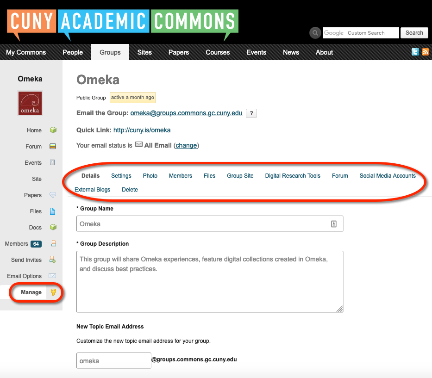This screenshot has width=432, height=378.
Task: Go to Home in the group sidebar
Action: click(34, 130)
